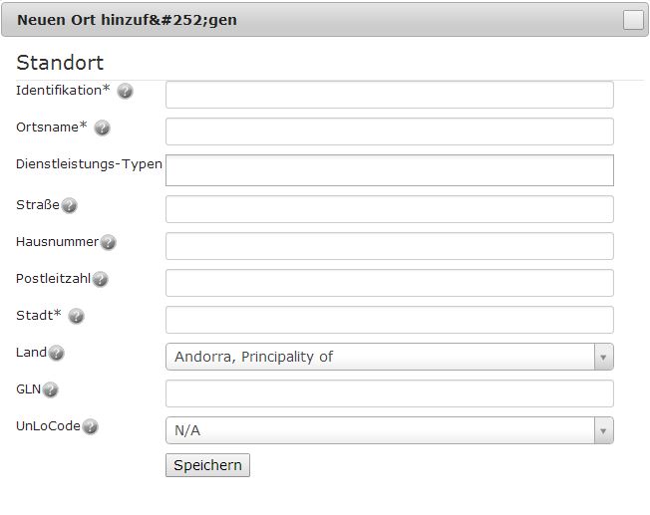Click the Hausnummer question mark icon

pyautogui.click(x=109, y=242)
